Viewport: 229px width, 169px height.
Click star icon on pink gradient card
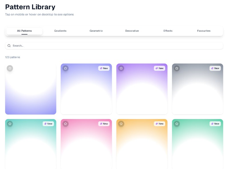click(x=66, y=124)
